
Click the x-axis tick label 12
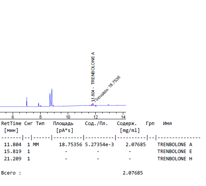[x=95, y=117]
